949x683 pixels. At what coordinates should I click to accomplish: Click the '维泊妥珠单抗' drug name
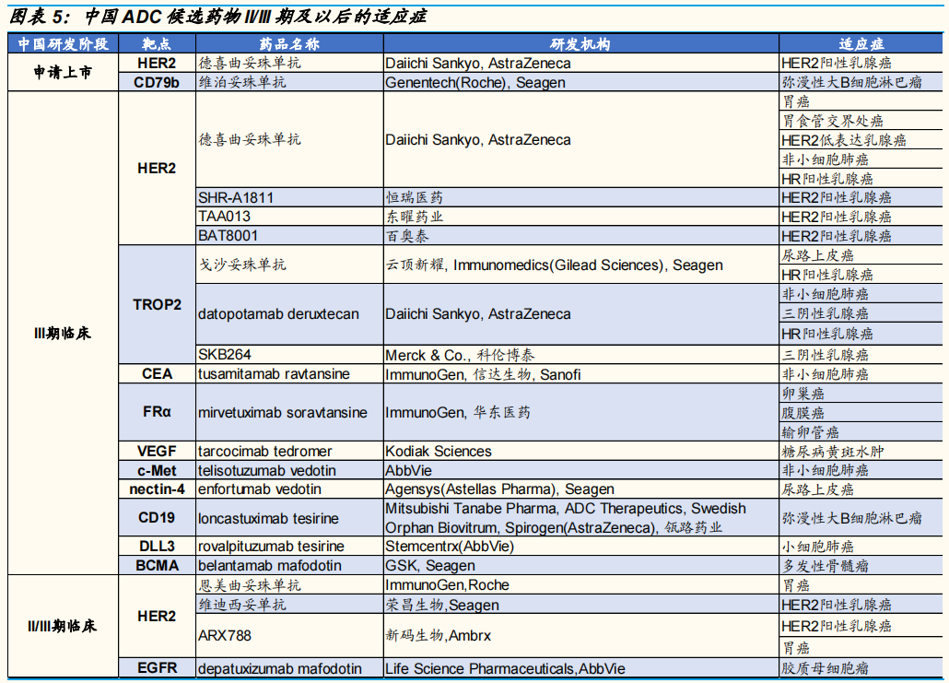tap(242, 82)
